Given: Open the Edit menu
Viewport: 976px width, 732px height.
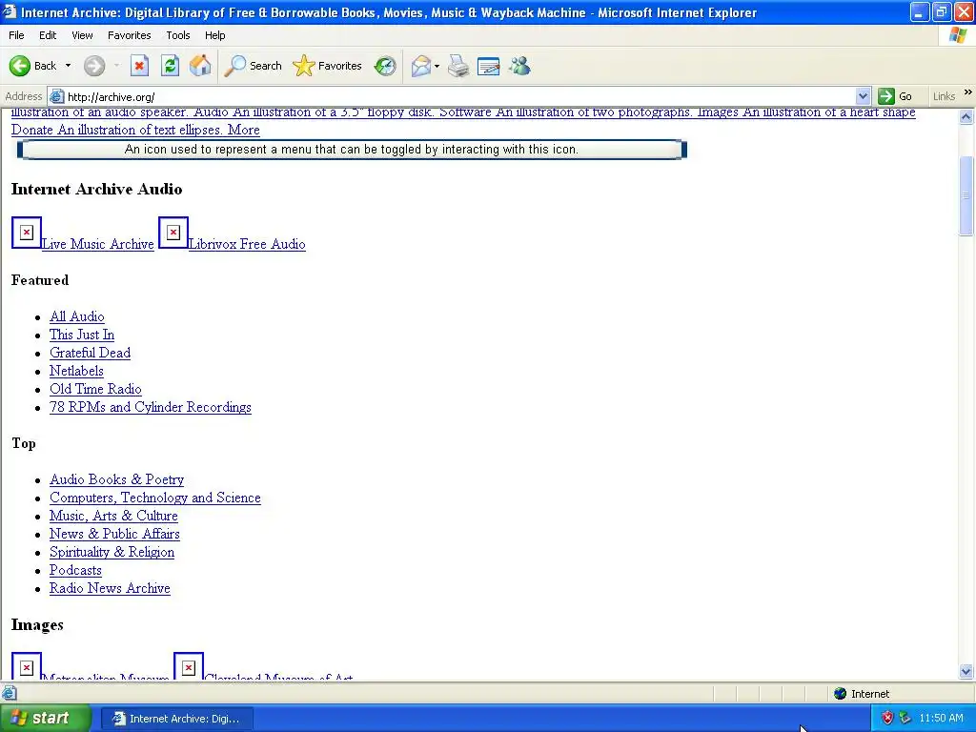Looking at the screenshot, I should click(48, 35).
